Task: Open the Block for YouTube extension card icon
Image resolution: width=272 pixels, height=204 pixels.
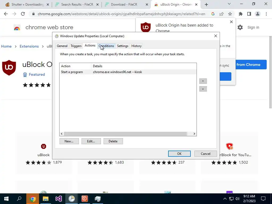Action: point(229,146)
